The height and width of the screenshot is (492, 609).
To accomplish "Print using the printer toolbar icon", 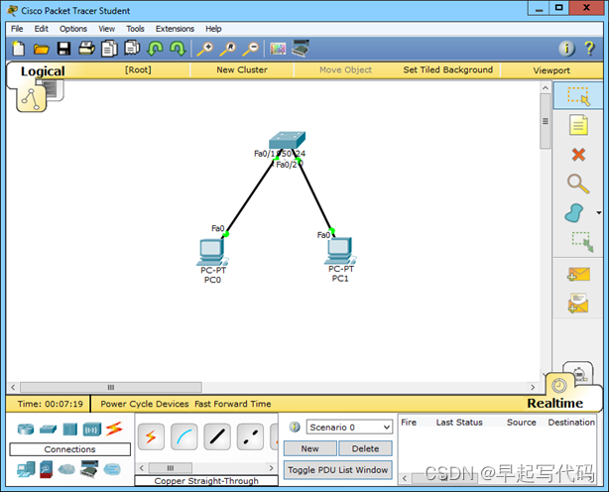I will click(x=86, y=49).
